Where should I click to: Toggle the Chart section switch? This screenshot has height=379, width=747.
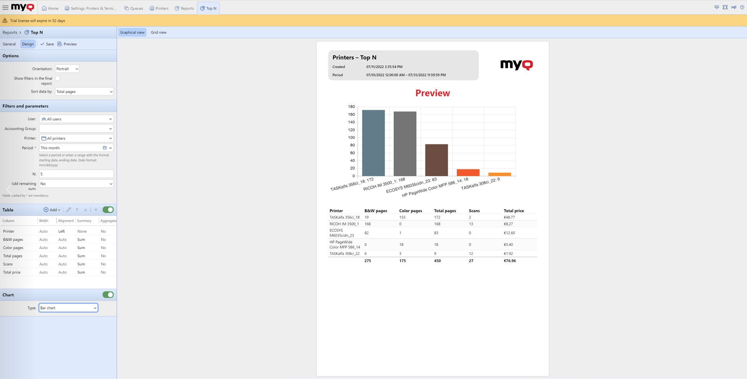[x=108, y=295]
